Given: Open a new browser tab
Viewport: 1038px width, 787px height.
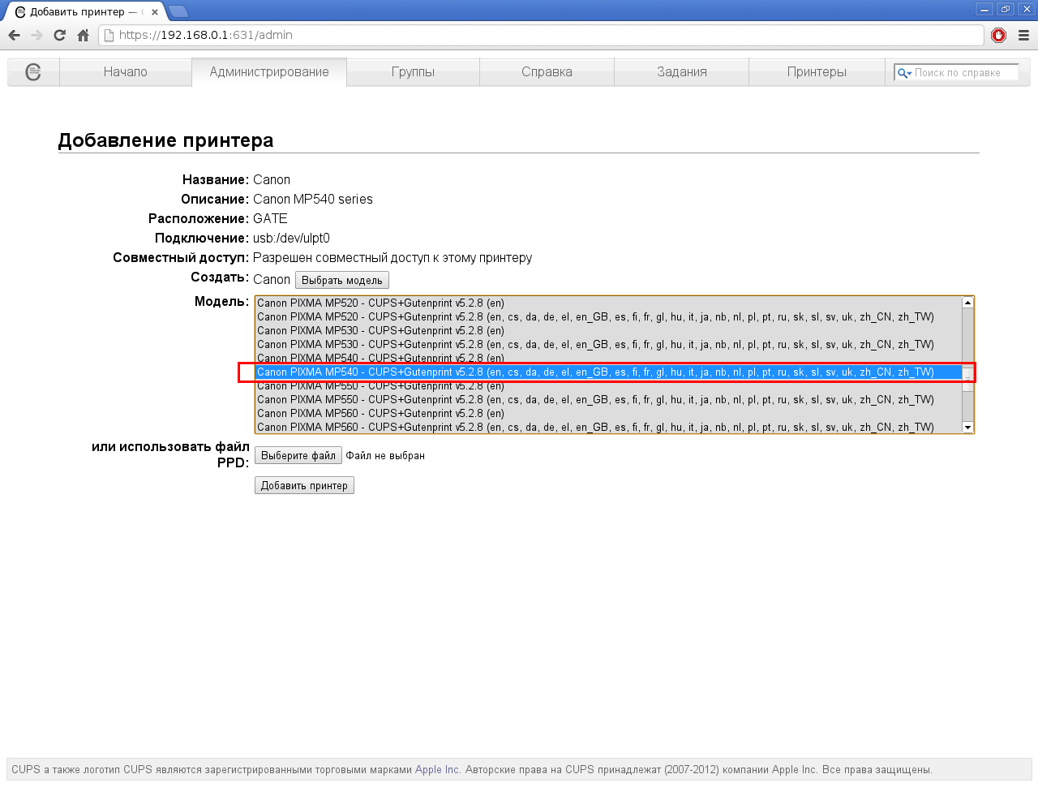Looking at the screenshot, I should point(178,11).
